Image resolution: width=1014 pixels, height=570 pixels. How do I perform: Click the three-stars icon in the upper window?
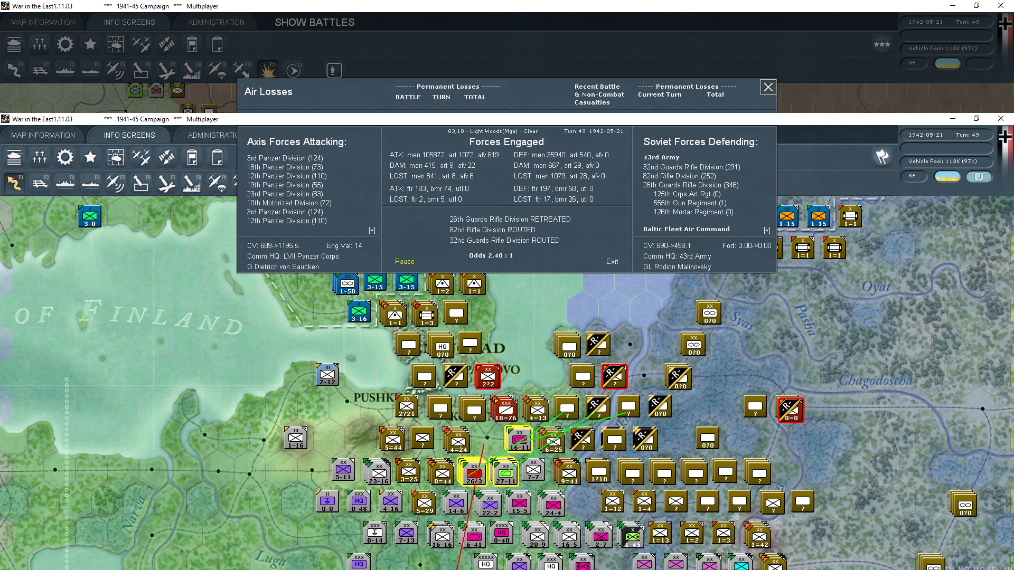click(882, 44)
